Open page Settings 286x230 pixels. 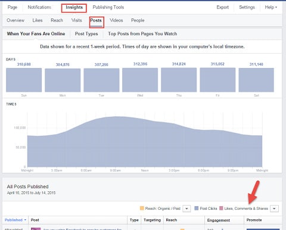[x=247, y=7]
